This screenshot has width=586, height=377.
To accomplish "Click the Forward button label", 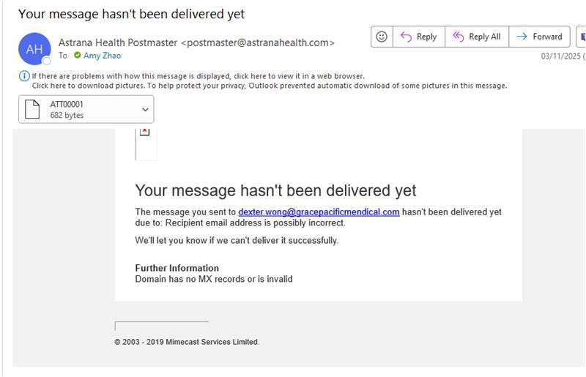I will coord(547,37).
